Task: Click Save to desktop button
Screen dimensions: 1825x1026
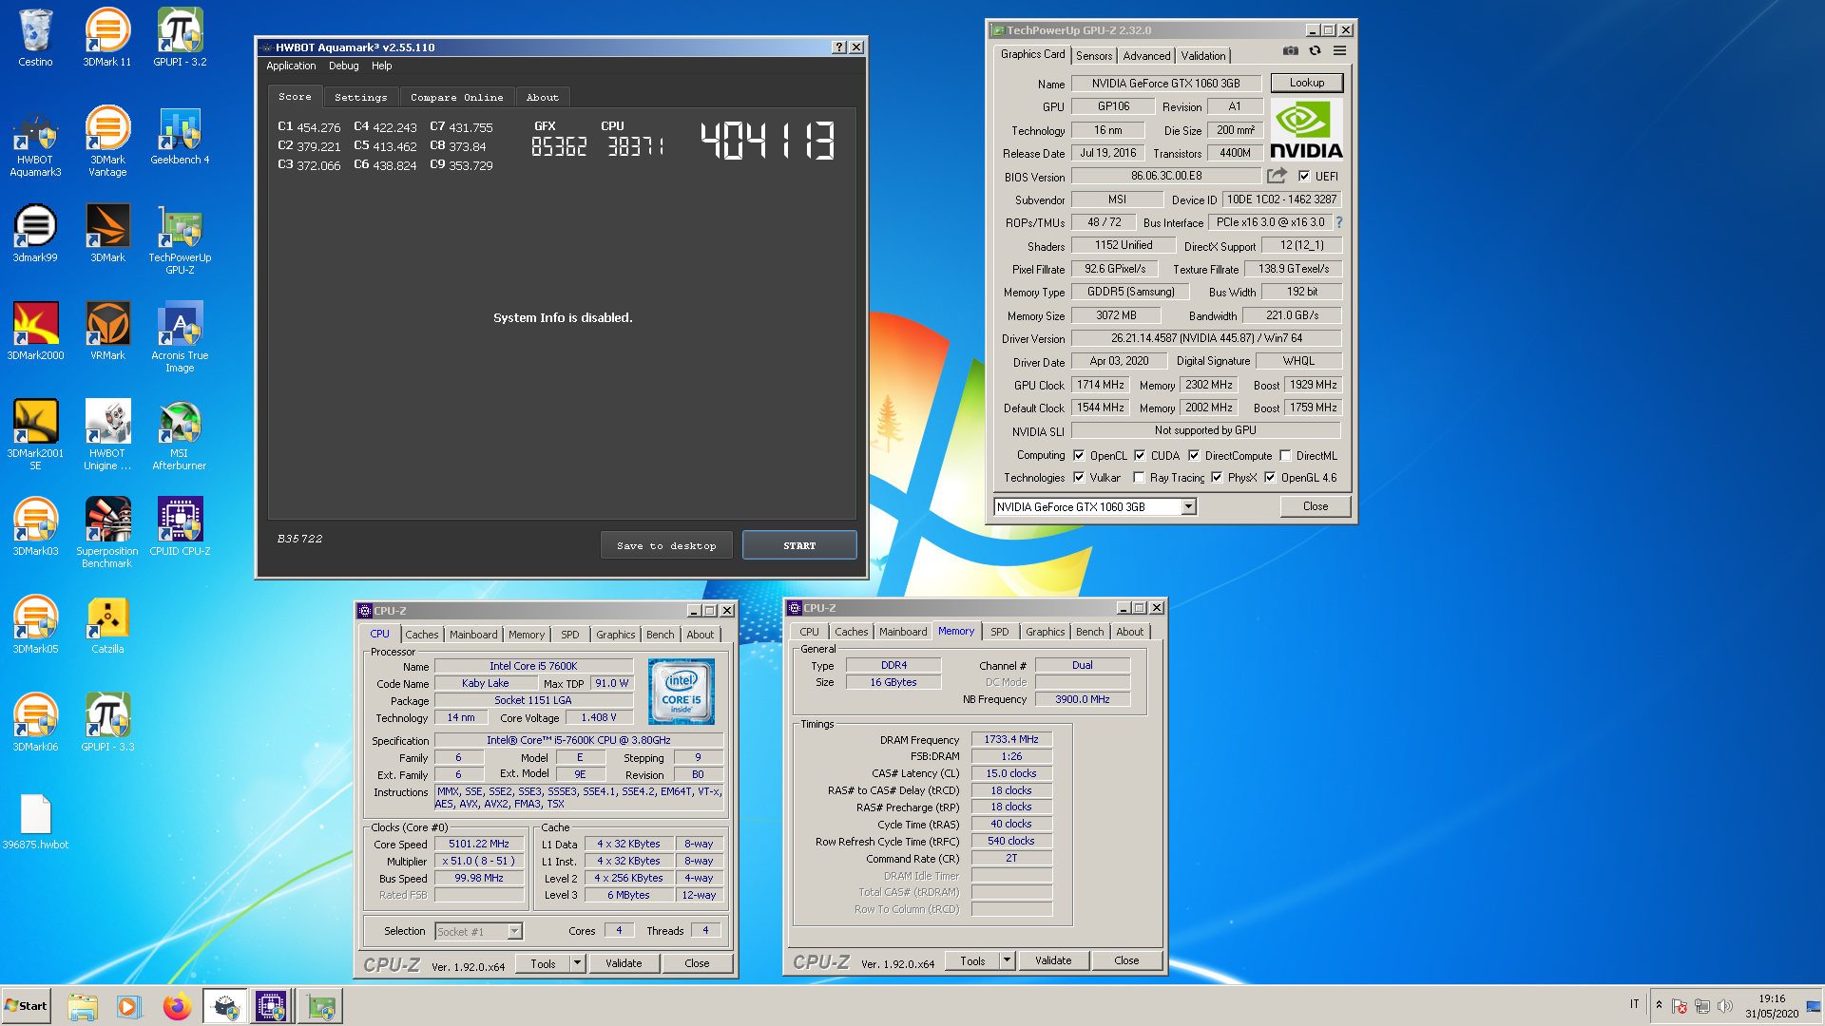Action: coord(666,545)
